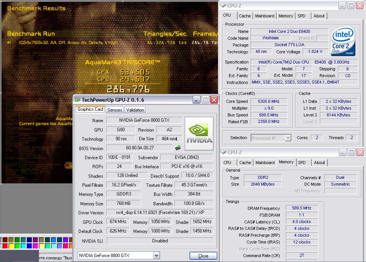Click the BIOS save chip icon in GPU-Z
The width and height of the screenshot is (366, 262).
(x=178, y=147)
